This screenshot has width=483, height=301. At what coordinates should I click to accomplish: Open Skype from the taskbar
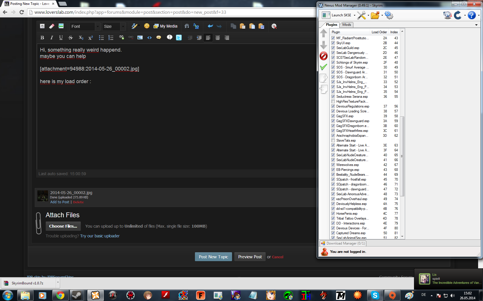[375, 295]
